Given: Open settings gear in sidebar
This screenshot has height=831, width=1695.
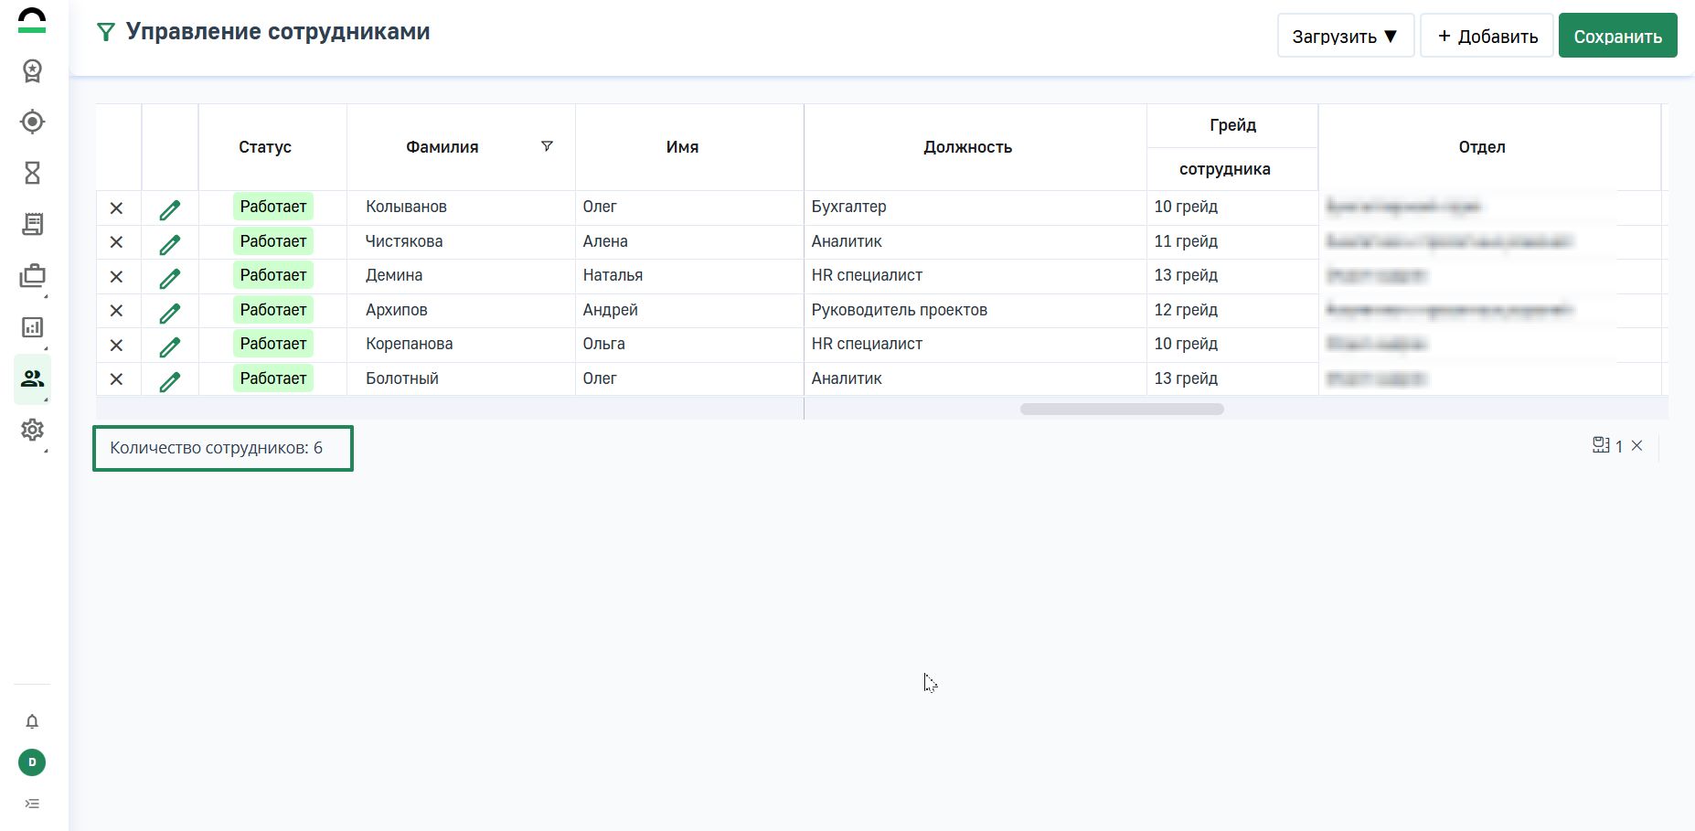Looking at the screenshot, I should click(32, 430).
